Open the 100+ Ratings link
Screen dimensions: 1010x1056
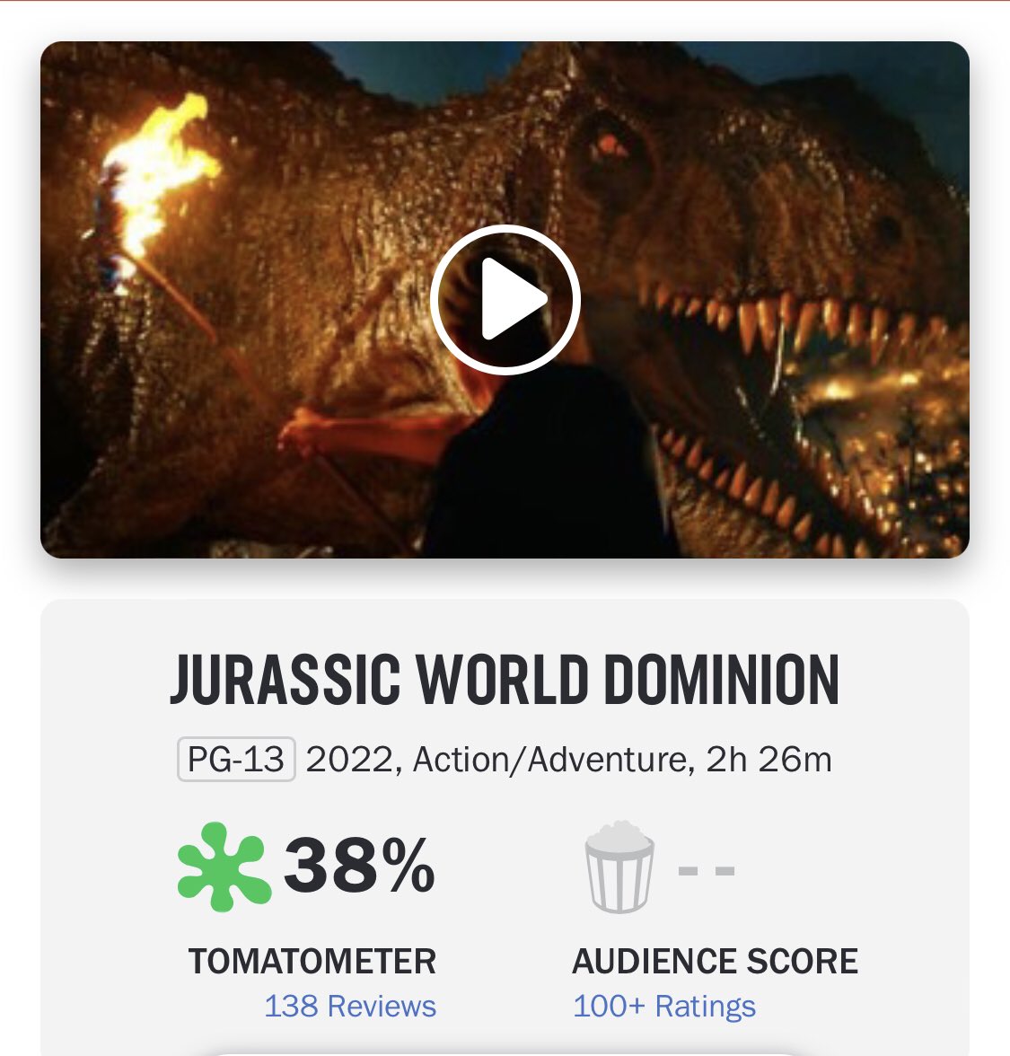click(664, 1006)
